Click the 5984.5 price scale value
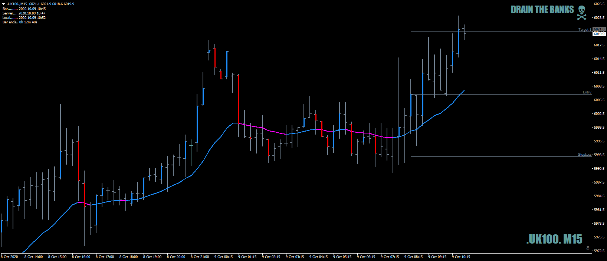Image resolution: width=607 pixels, height=261 pixels. point(599,196)
